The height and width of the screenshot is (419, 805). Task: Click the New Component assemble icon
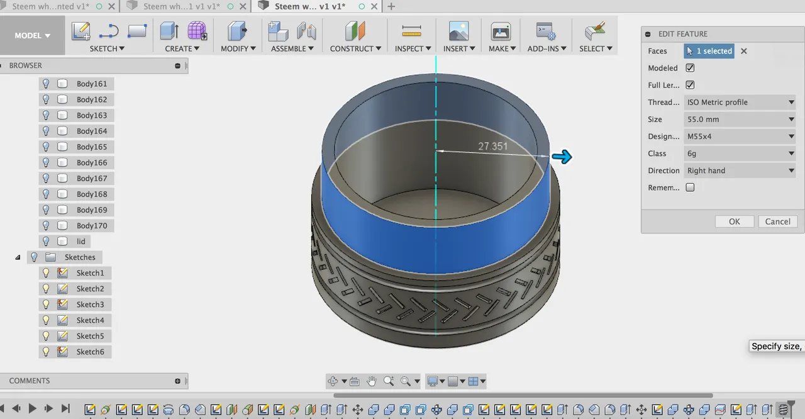click(278, 31)
